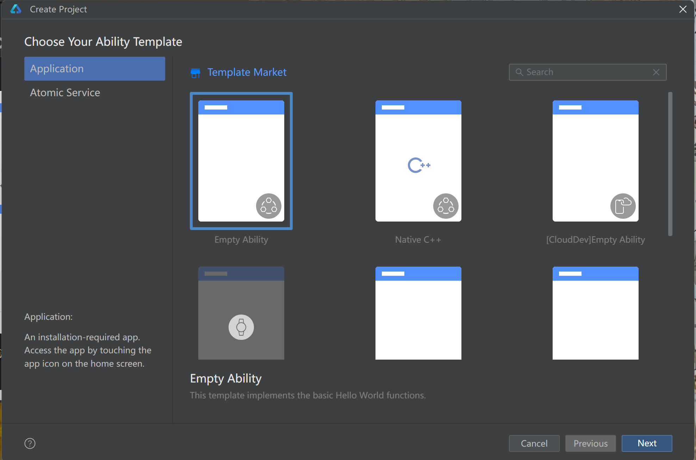The width and height of the screenshot is (696, 460).
Task: Select the Empty Ability template thumbnail
Action: 241,161
